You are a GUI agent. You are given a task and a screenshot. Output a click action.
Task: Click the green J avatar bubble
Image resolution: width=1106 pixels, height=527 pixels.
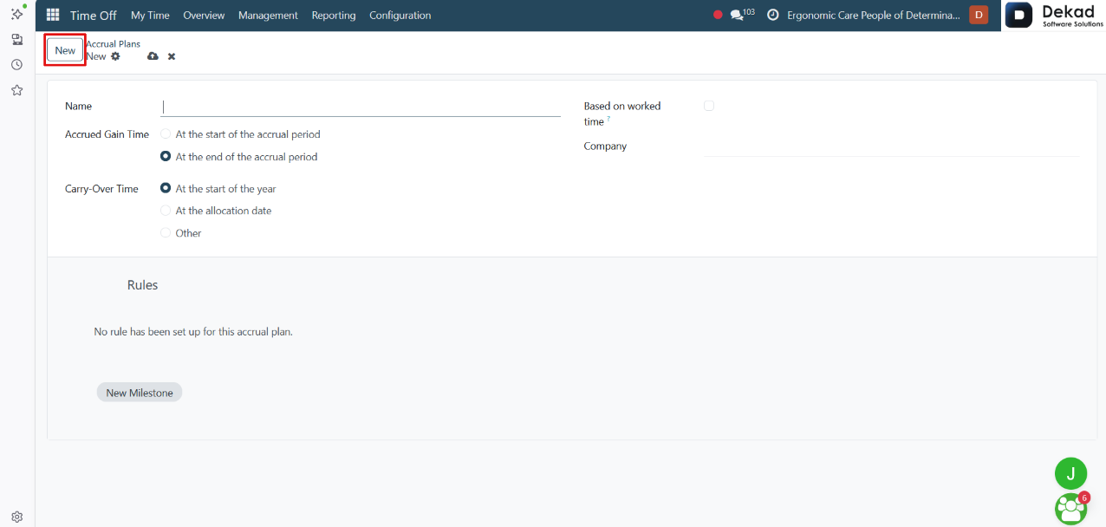click(x=1070, y=473)
